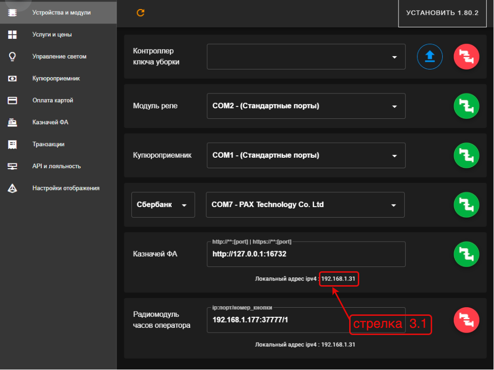Click green connection button for Сбербанк terminal row
Viewport: 494px width, 370px height.
(x=466, y=205)
